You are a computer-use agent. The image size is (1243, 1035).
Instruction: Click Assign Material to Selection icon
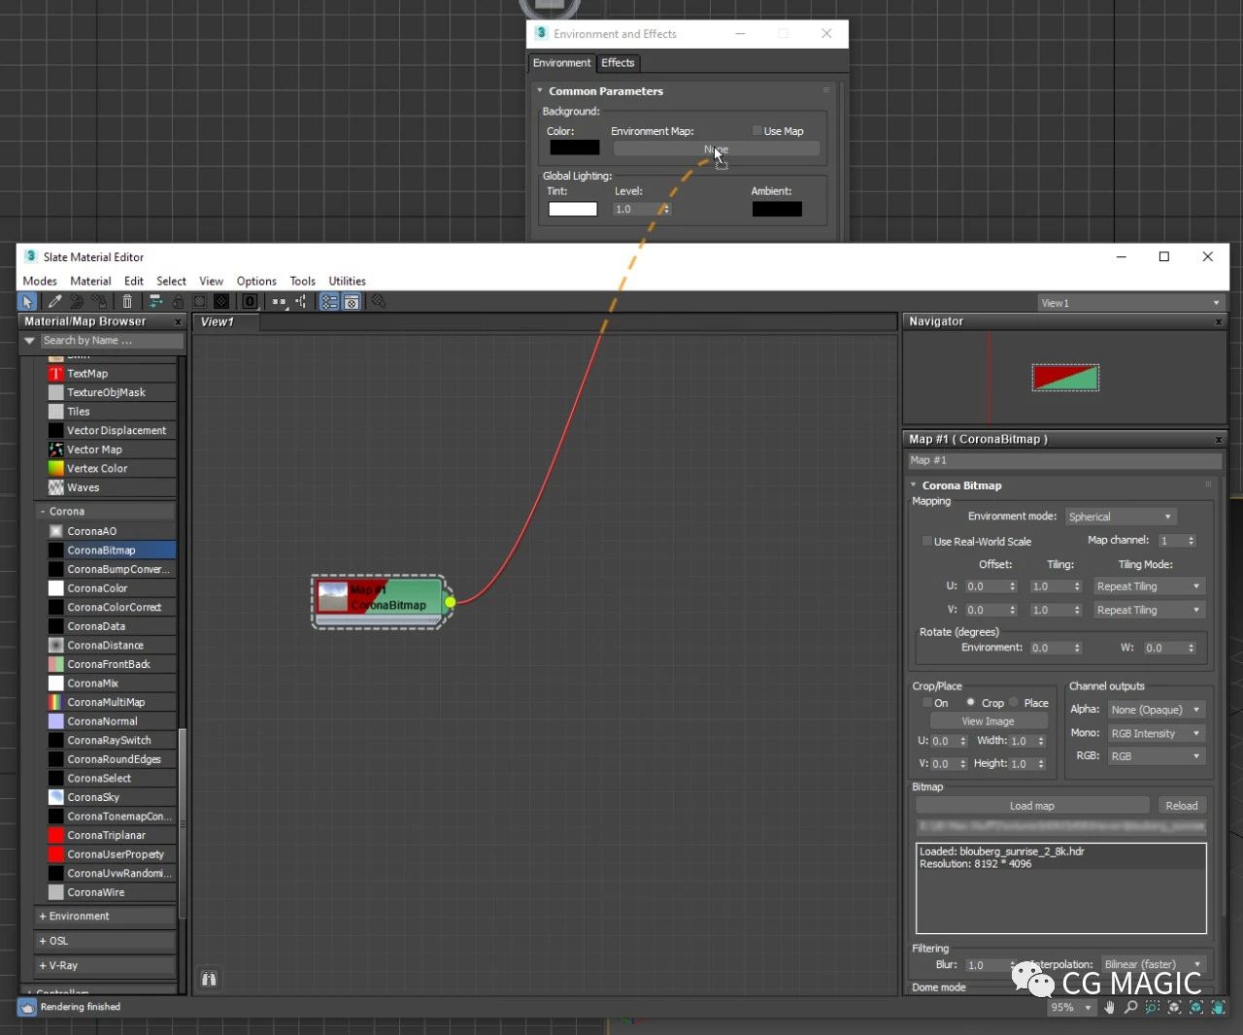pos(99,302)
